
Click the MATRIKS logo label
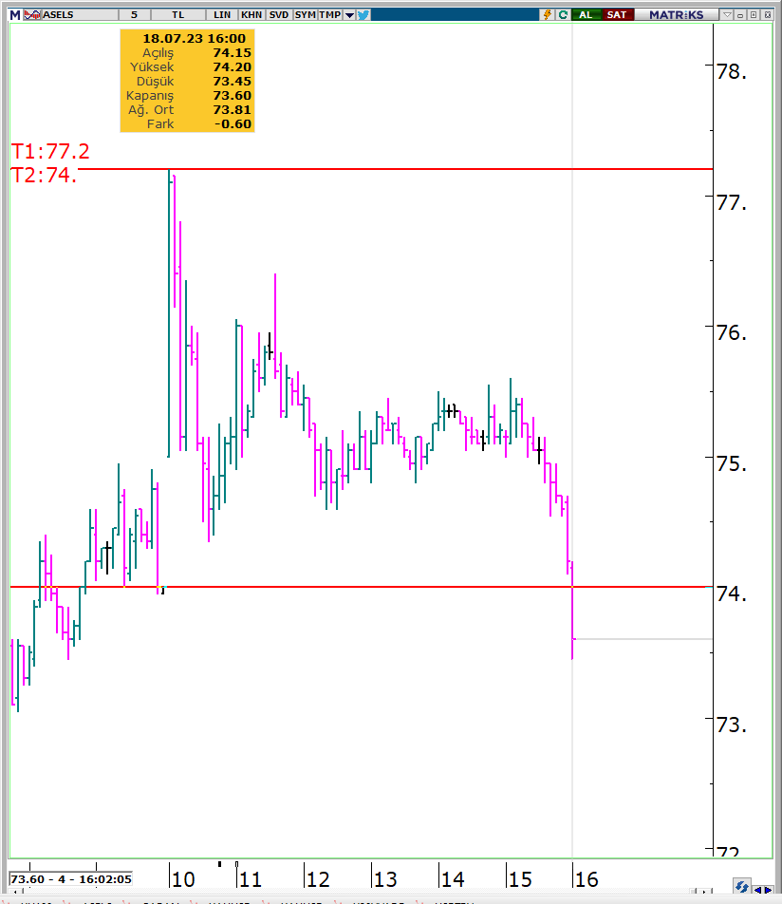point(677,15)
